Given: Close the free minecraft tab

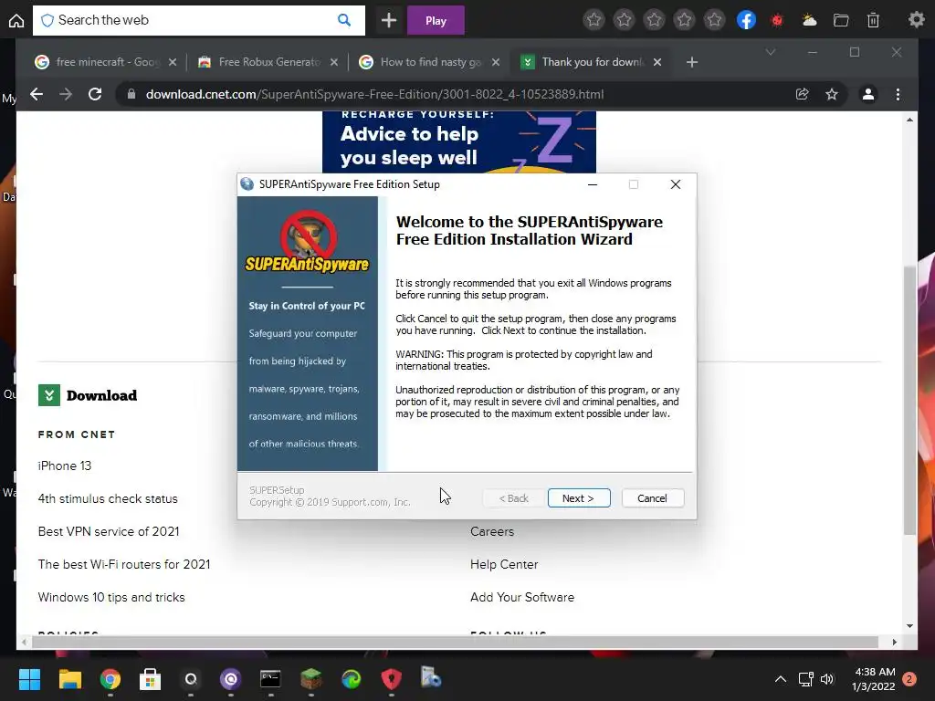Looking at the screenshot, I should click(173, 62).
